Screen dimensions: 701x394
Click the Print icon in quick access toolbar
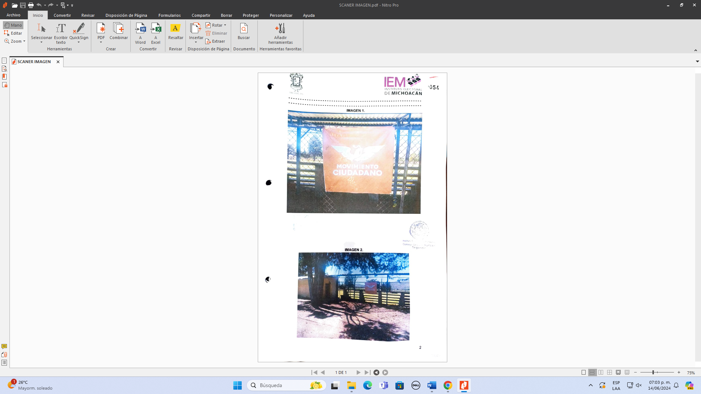point(31,5)
